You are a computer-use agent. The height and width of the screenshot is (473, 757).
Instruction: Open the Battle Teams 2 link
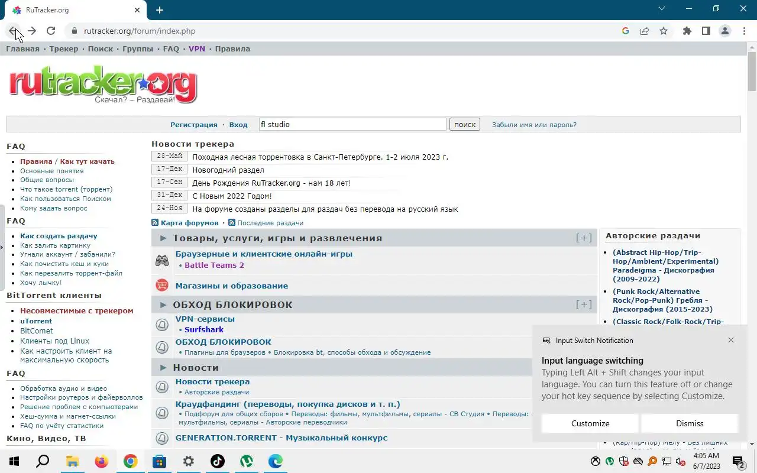point(214,265)
